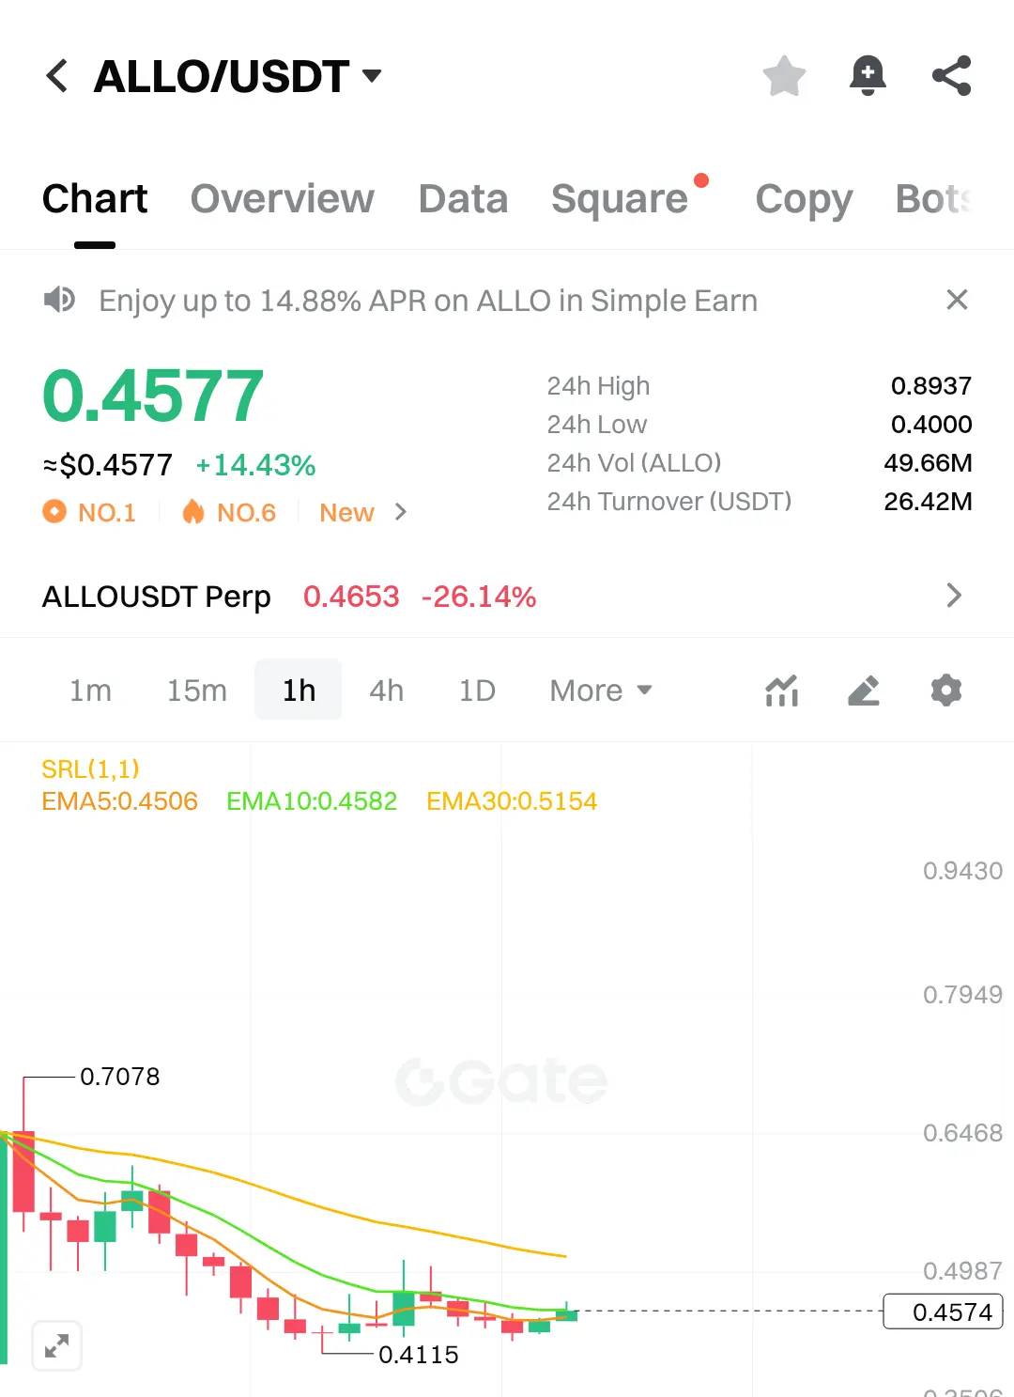Tap the New tag
This screenshot has height=1397, width=1014.
click(x=346, y=512)
